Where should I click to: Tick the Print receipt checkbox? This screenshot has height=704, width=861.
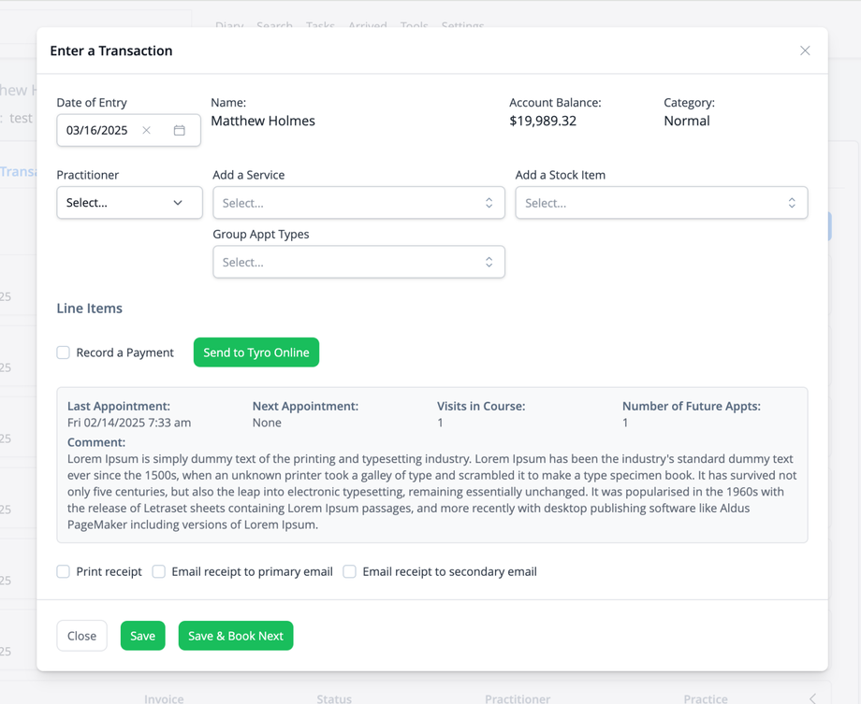64,571
